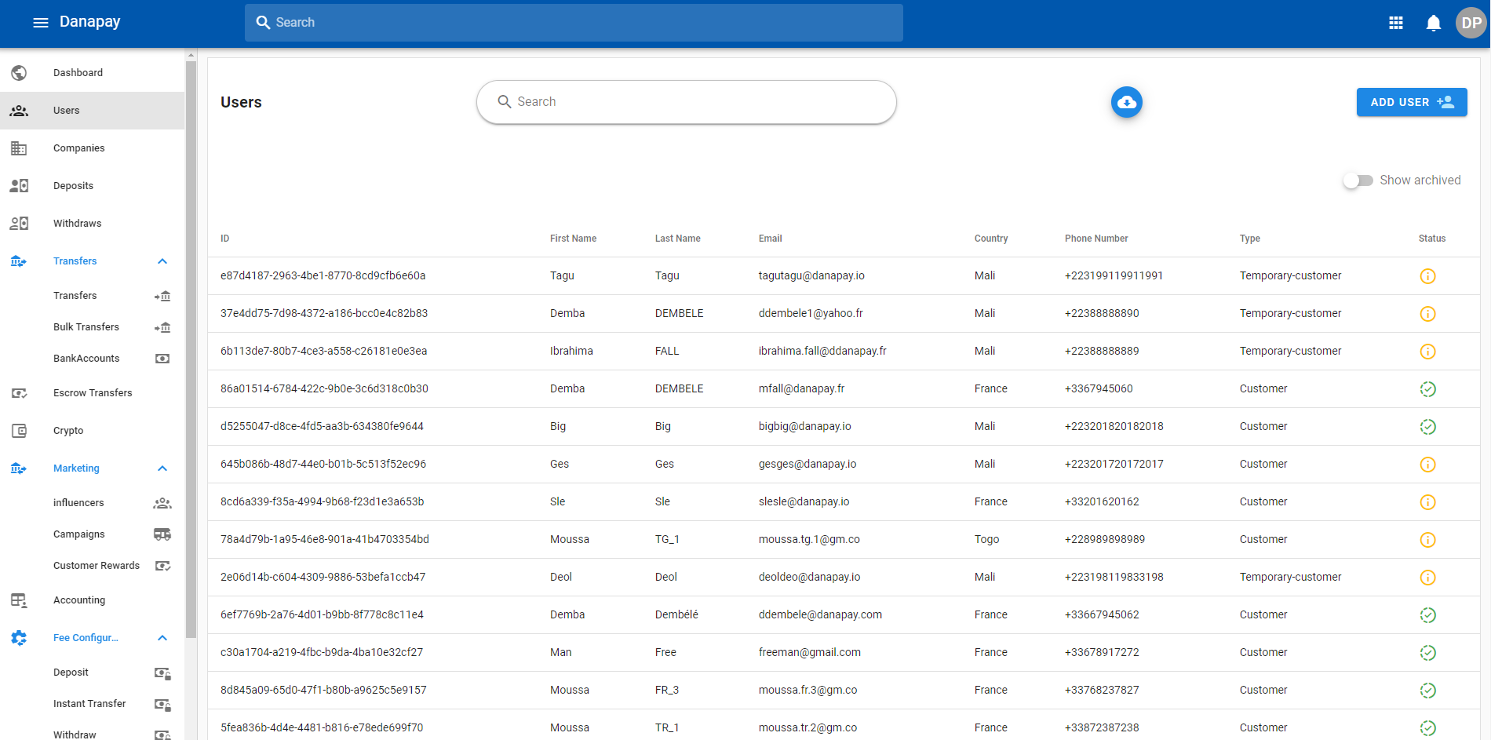The width and height of the screenshot is (1491, 740).
Task: Collapse the Transfers sidebar section
Action: click(x=162, y=261)
